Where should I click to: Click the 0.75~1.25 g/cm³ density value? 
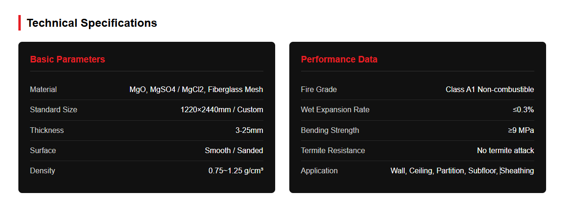(236, 171)
